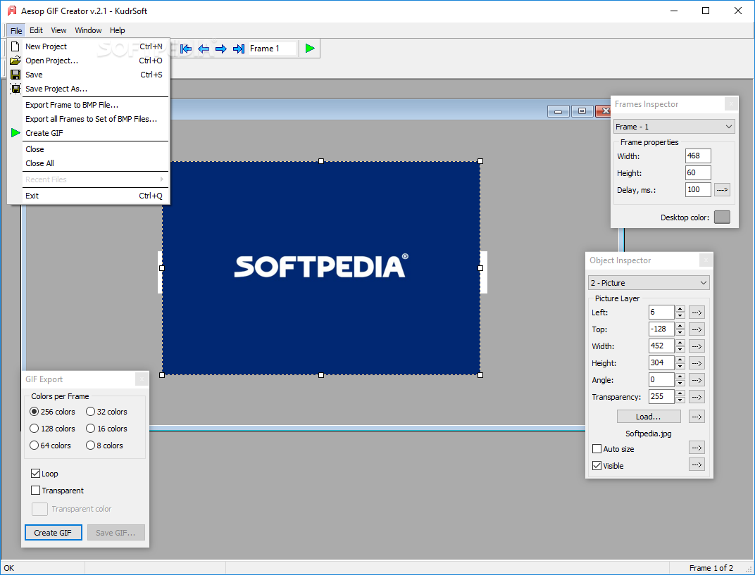The image size is (755, 575).
Task: Jump to first frame using toolbar arrow
Action: pos(186,49)
